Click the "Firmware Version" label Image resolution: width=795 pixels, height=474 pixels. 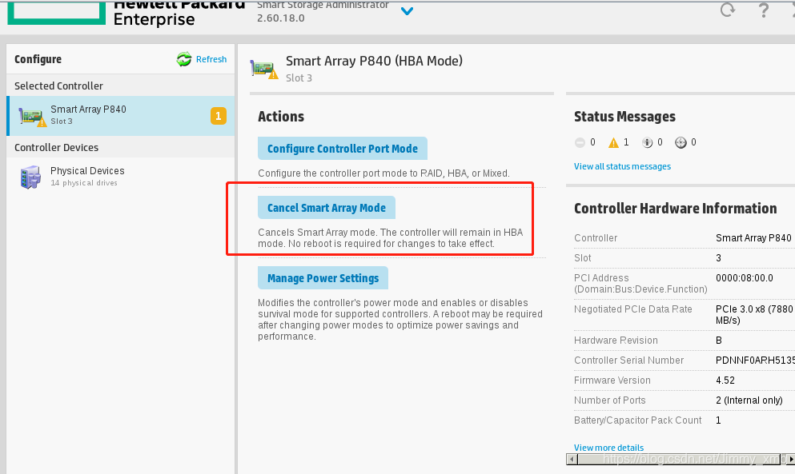click(612, 380)
